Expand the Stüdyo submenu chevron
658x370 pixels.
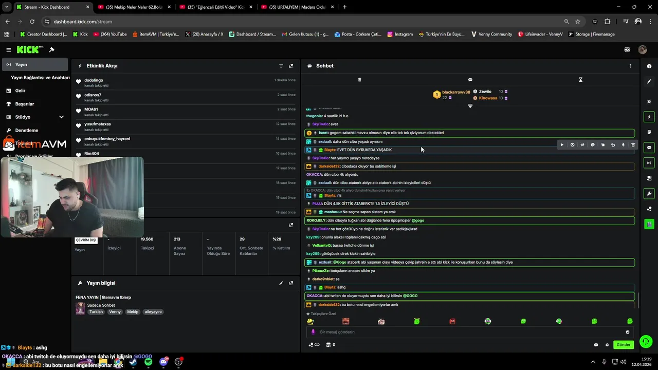click(x=61, y=117)
